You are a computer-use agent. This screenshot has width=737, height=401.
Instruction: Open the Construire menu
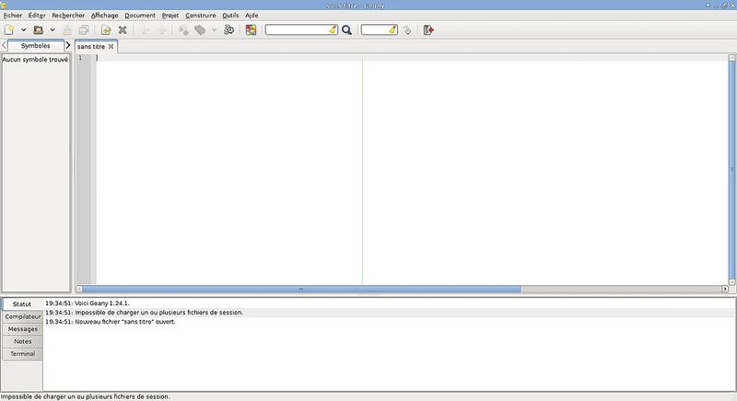click(201, 16)
